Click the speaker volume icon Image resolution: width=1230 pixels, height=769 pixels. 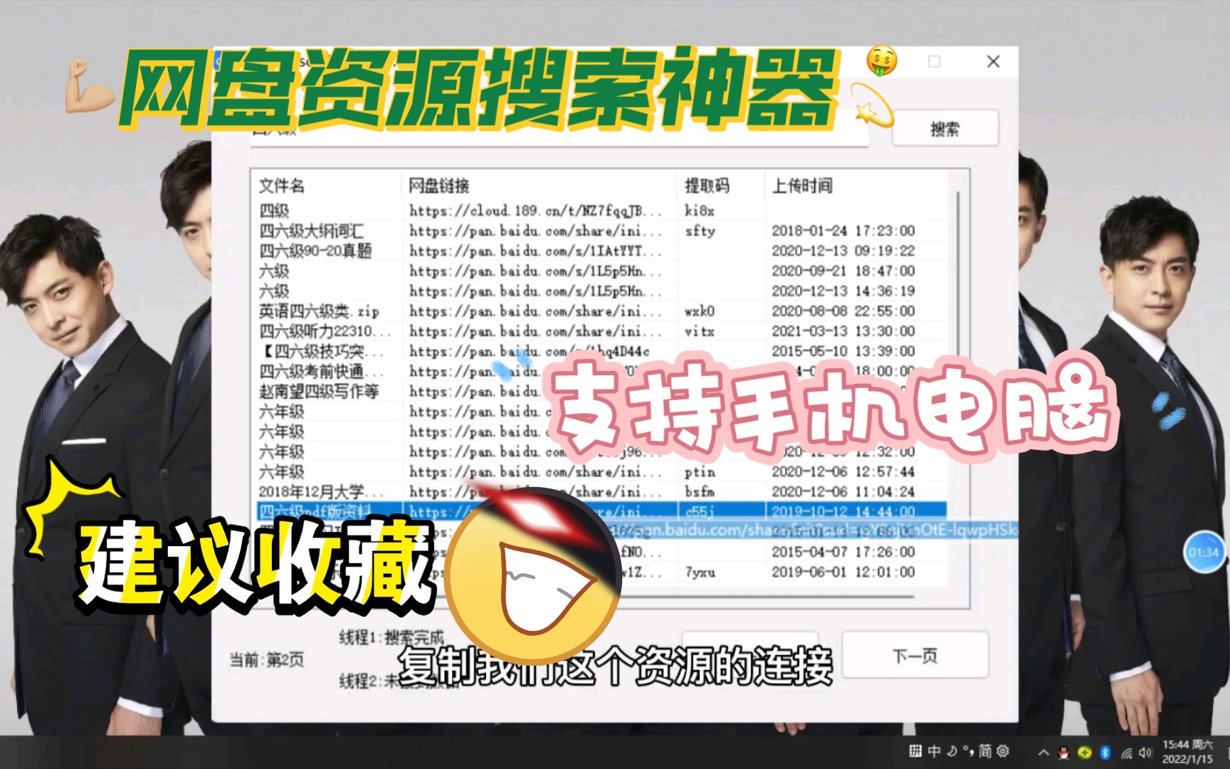1145,752
